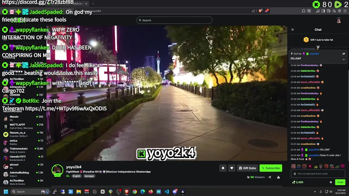The width and height of the screenshot is (349, 196).
Task: Collapse the chat panel
Action: tap(293, 30)
